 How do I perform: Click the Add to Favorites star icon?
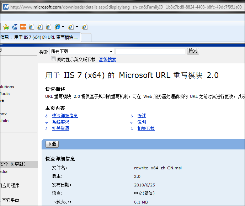tap(6, 27)
